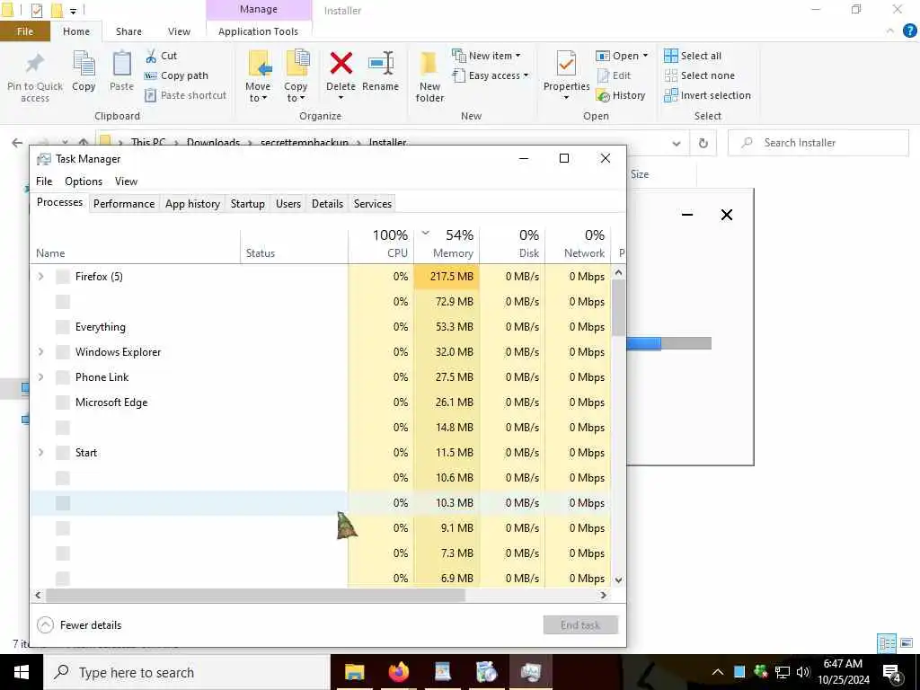
Task: Click the Task Manager vertical scrollbar thumb
Action: coord(618,307)
